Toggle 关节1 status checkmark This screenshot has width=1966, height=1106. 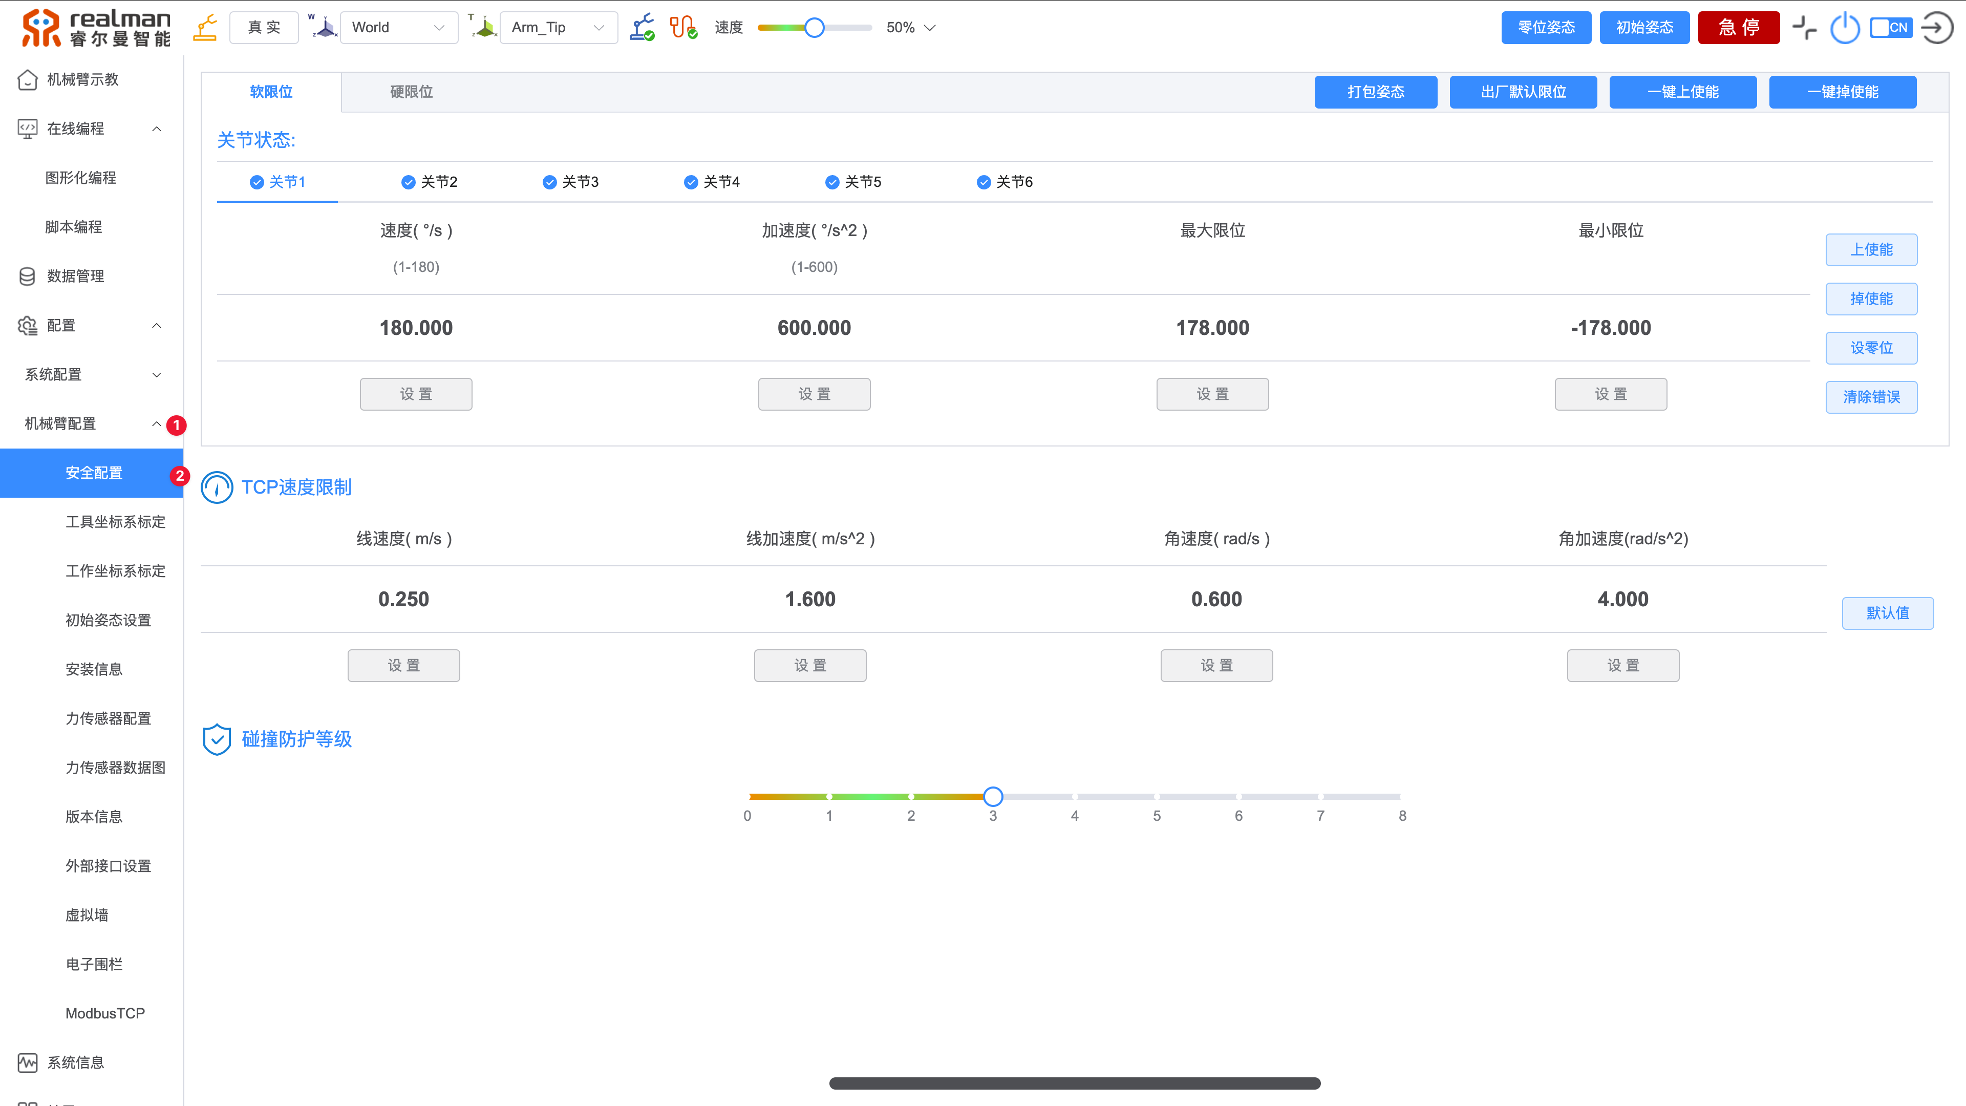tap(257, 182)
